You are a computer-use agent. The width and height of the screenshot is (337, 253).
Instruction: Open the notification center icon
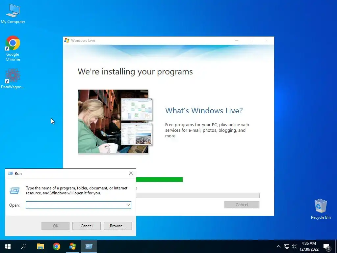(327, 247)
